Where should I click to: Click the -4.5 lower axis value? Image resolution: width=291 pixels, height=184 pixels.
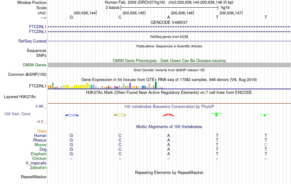coord(40,122)
